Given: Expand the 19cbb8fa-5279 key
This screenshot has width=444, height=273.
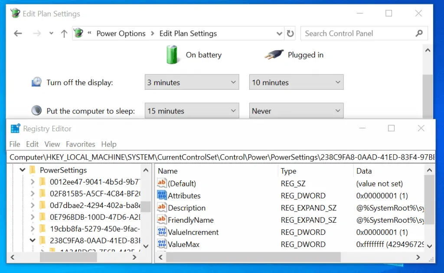Looking at the screenshot, I should 32,229.
